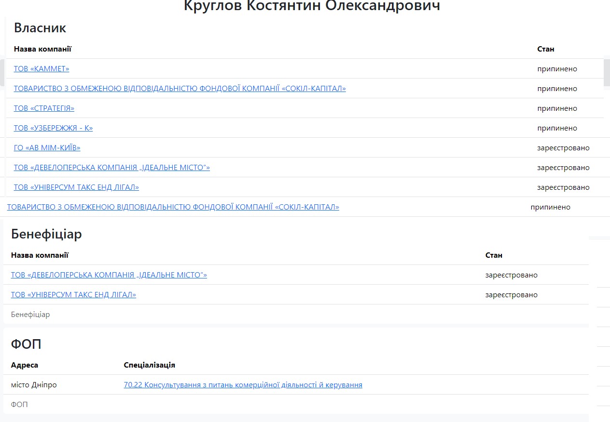Image resolution: width=610 pixels, height=422 pixels.
Task: Click the Адреса column header
Action: tap(25, 365)
